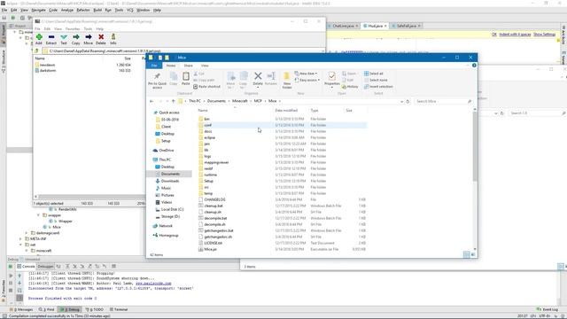This screenshot has height=319, width=567.
Task: Select the eclipse folder in Explorer
Action: point(282,138)
